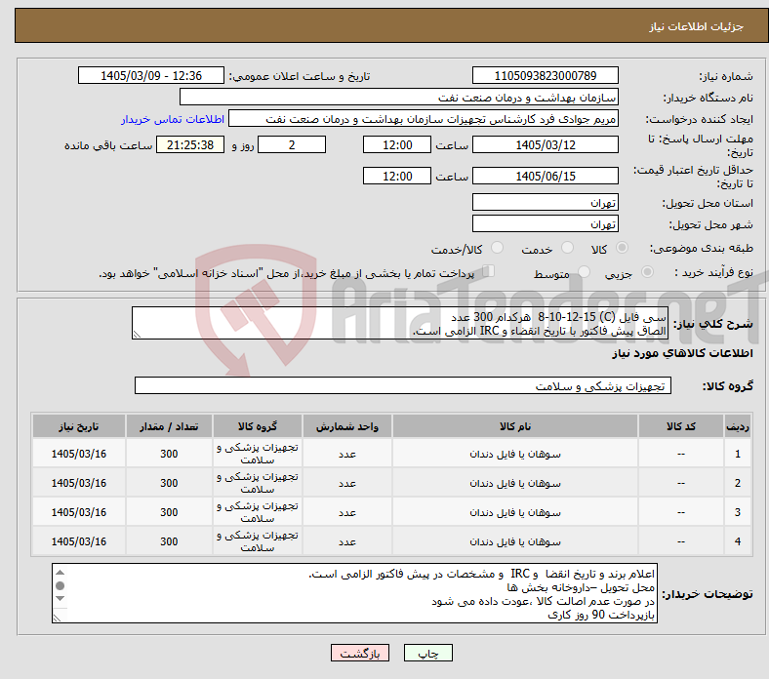This screenshot has width=769, height=679.
Task: Click the buyer notes text area
Action: pyautogui.click(x=354, y=593)
